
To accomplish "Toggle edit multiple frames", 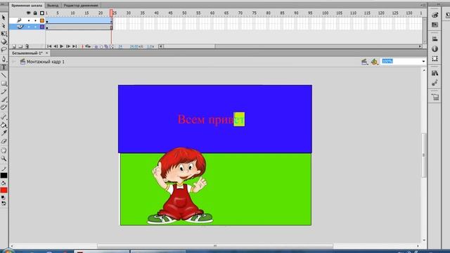I will point(106,46).
